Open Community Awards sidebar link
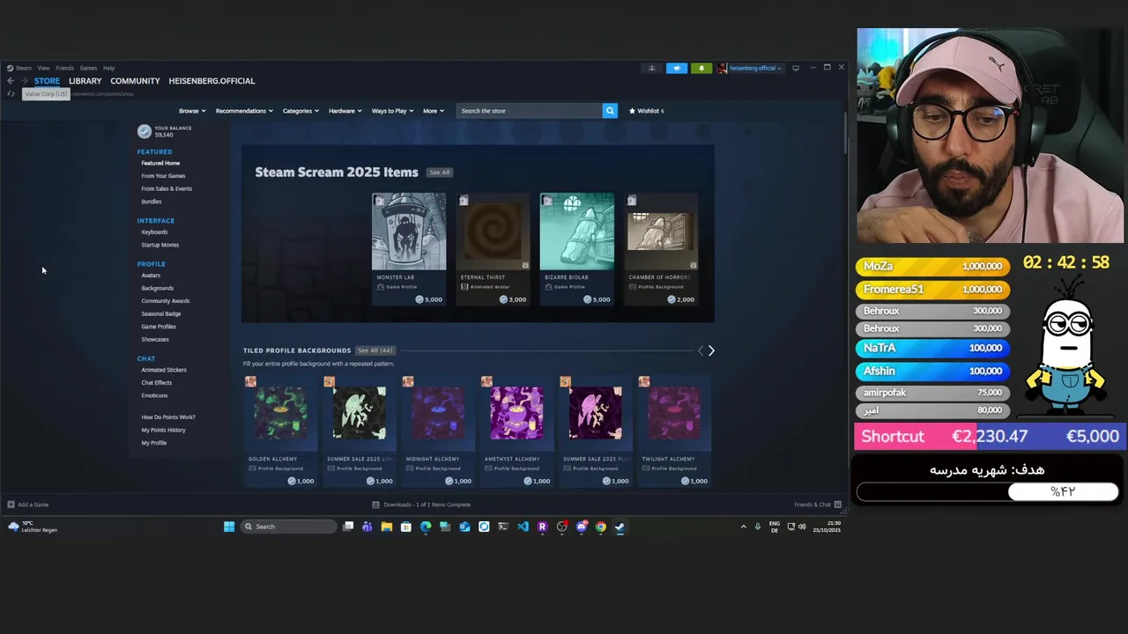 [165, 301]
